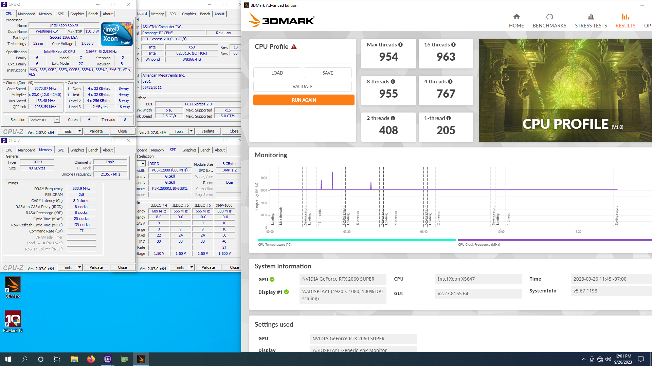Image resolution: width=652 pixels, height=366 pixels.
Task: Switch to Bench tab in top-left CPU-Z
Action: coord(93,14)
